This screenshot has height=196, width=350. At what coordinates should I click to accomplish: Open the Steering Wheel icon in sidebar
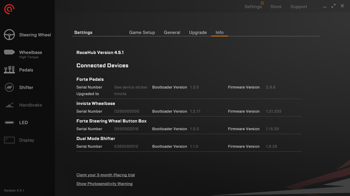[9, 35]
